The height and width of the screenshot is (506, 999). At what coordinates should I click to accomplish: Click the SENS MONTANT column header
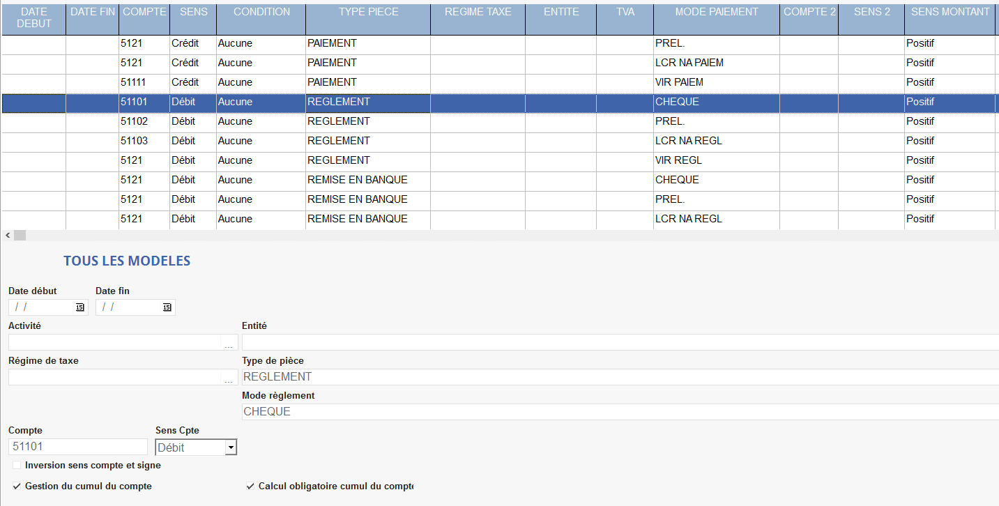click(950, 12)
